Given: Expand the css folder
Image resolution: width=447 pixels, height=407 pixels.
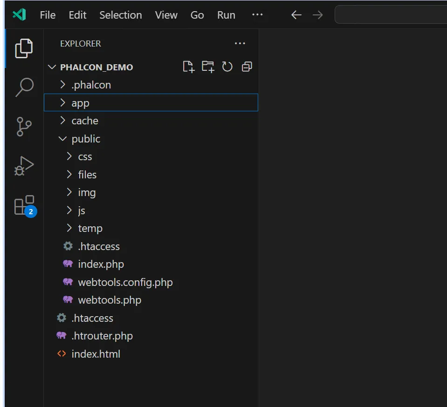Looking at the screenshot, I should pos(69,156).
